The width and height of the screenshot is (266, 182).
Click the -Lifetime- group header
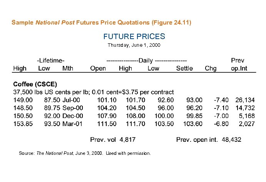[50, 61]
